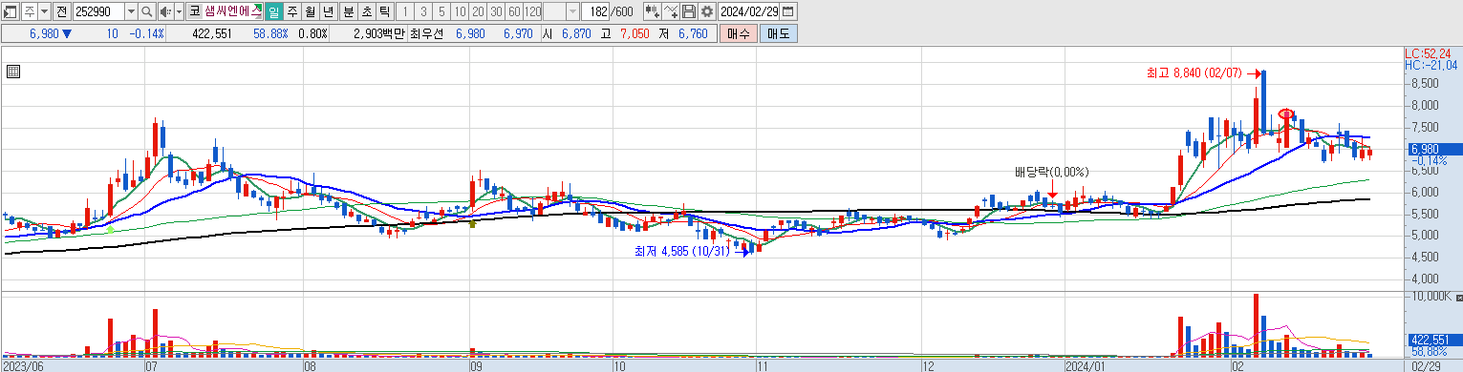Click the 02/29 date label bottom-right
The width and height of the screenshot is (1463, 372).
pos(1427,365)
